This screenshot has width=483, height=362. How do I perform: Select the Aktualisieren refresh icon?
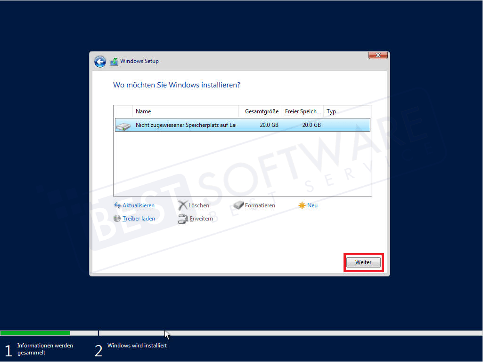(x=116, y=205)
